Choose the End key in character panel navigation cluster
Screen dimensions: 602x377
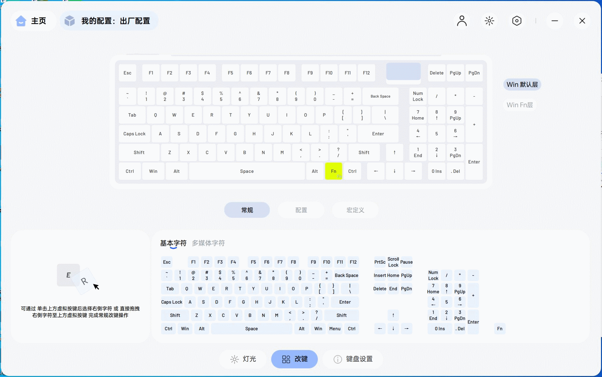click(393, 289)
